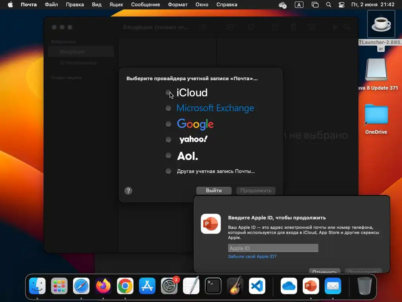Image resolution: width=402 pixels, height=302 pixels.
Task: Open the Trash in the Dock
Action: (x=365, y=286)
